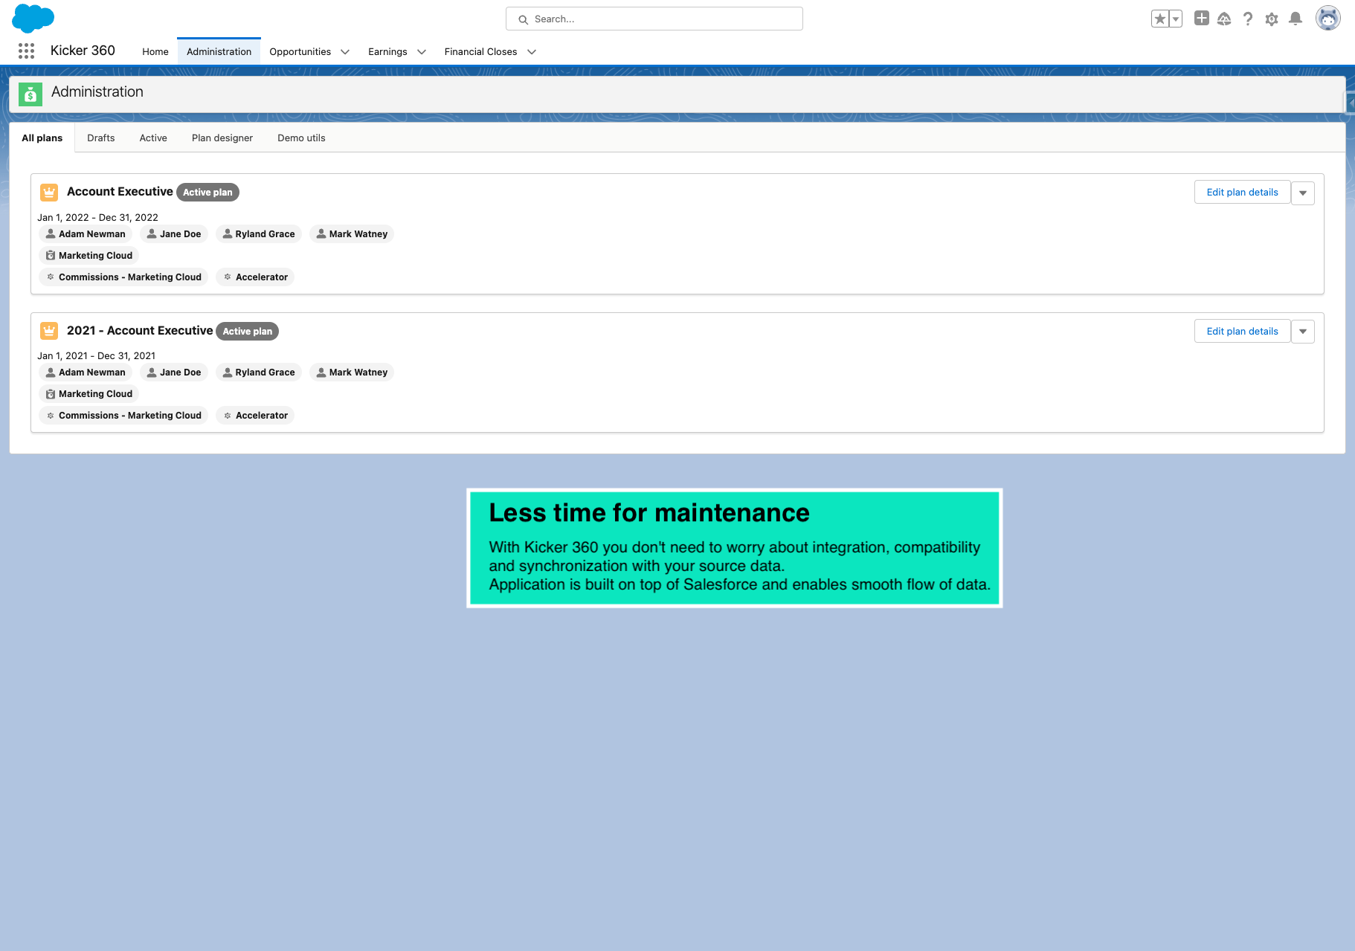Click the Kicker 360 app name
Viewport: 1355px width, 951px height.
point(83,51)
